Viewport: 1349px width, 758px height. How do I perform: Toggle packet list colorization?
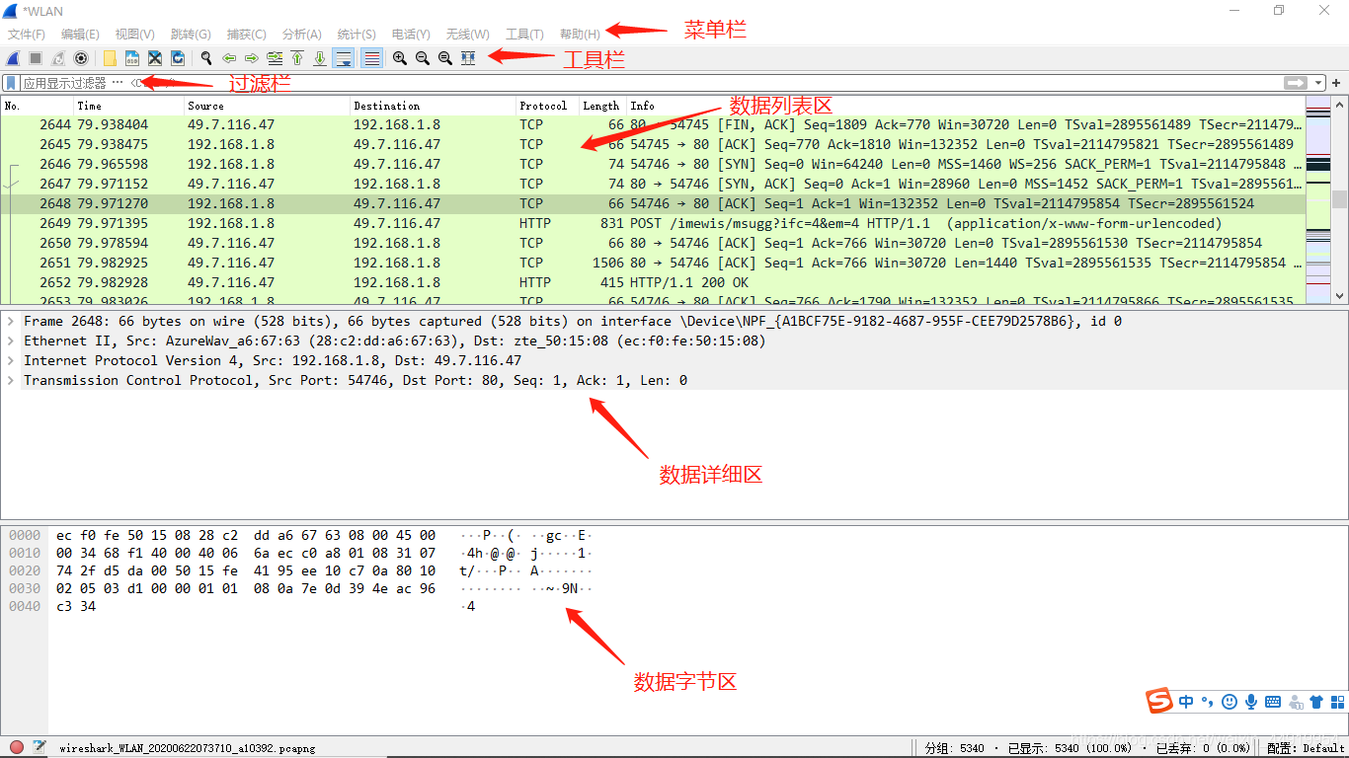[x=371, y=58]
